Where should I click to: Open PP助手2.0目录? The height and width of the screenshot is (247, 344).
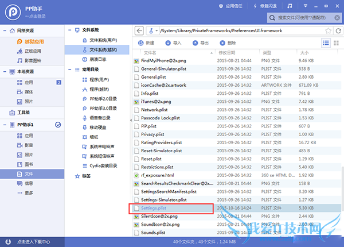click(x=100, y=99)
